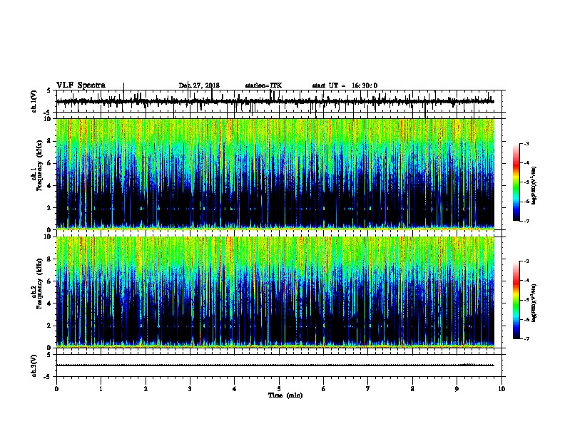Click the "4" kHz tick of ch.1 spectrogram
The width and height of the screenshot is (565, 436).
(x=50, y=186)
